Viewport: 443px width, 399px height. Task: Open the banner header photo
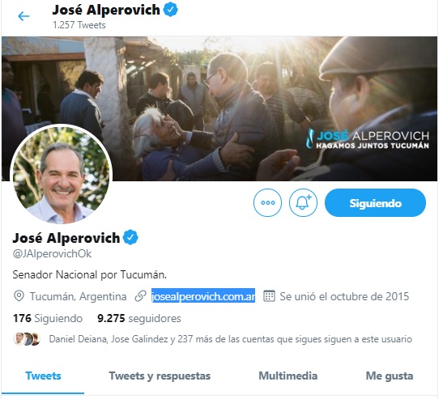(219, 108)
